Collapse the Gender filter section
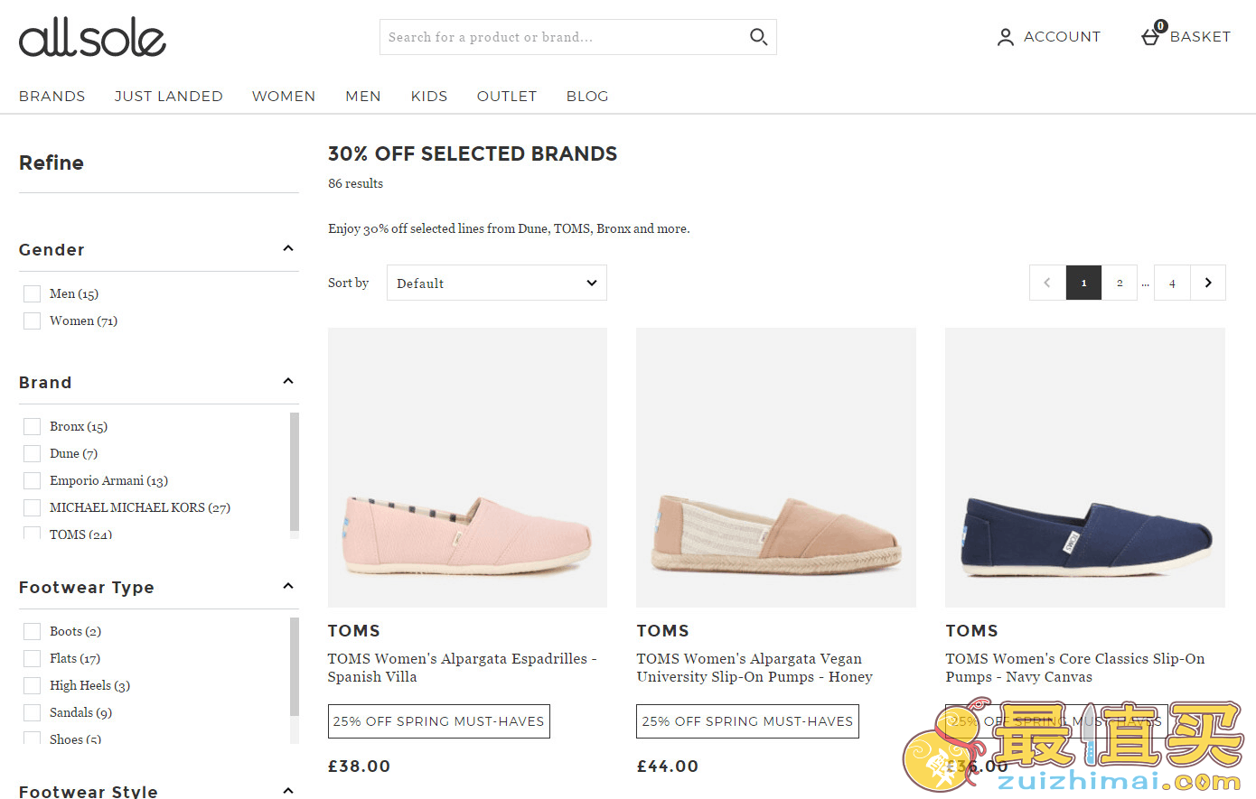Image resolution: width=1256 pixels, height=799 pixels. coord(288,248)
